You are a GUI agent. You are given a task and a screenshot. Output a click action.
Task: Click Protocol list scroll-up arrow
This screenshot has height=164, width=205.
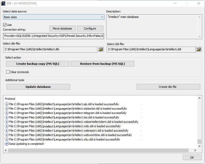[199, 98]
